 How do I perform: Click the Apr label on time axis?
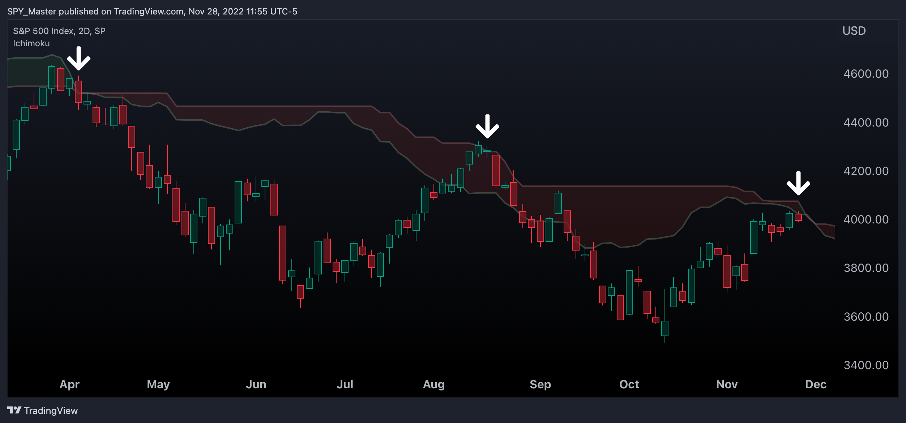(x=69, y=384)
